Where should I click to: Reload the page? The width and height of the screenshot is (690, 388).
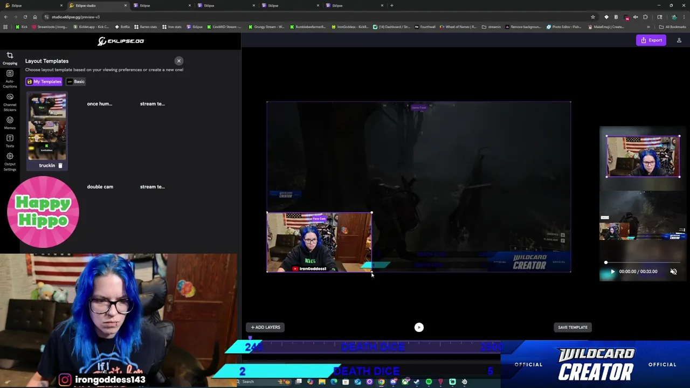pos(25,17)
